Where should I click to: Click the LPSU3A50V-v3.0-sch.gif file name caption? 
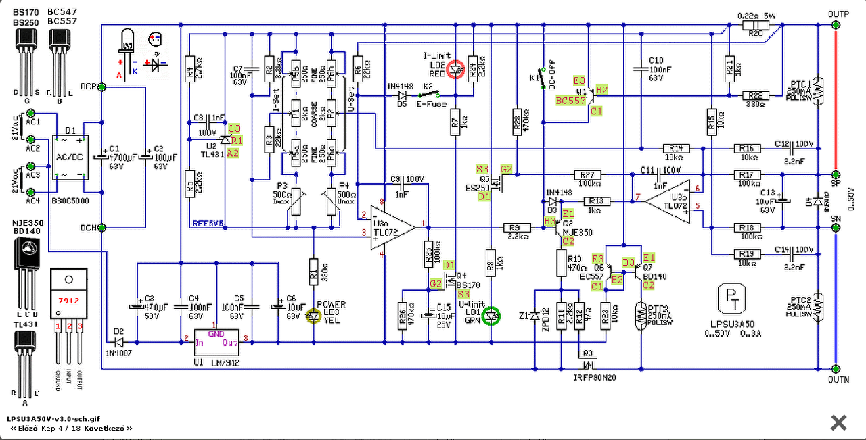(53, 419)
